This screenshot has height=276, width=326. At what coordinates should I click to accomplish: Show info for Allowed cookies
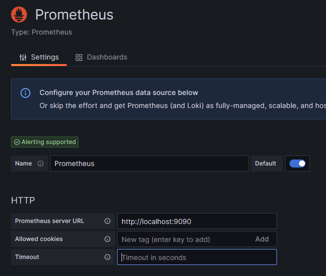click(x=107, y=239)
